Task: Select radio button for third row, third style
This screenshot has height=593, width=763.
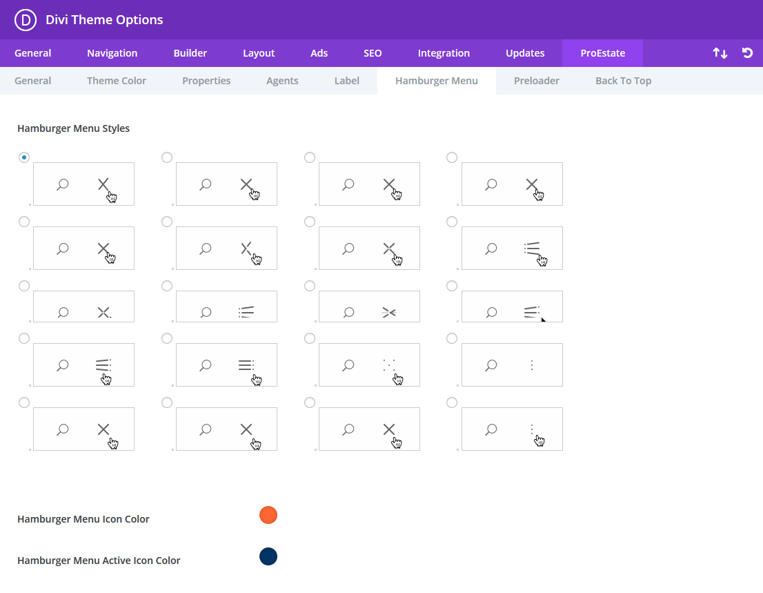Action: click(x=310, y=286)
